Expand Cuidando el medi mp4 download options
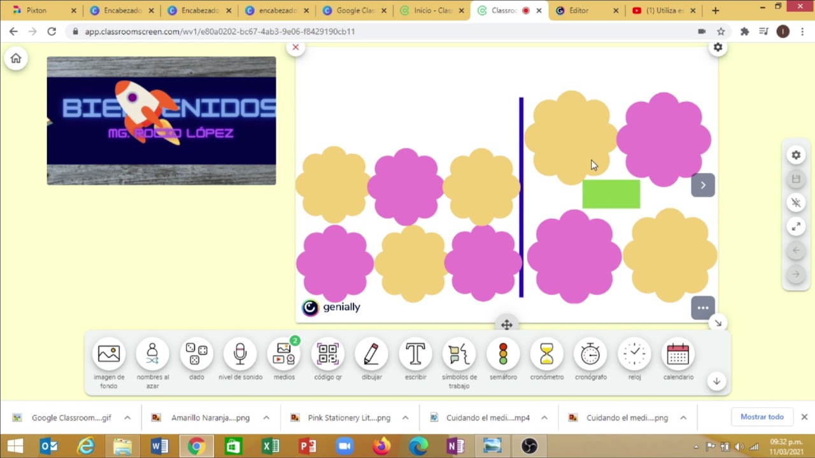The image size is (815, 458). point(544,418)
